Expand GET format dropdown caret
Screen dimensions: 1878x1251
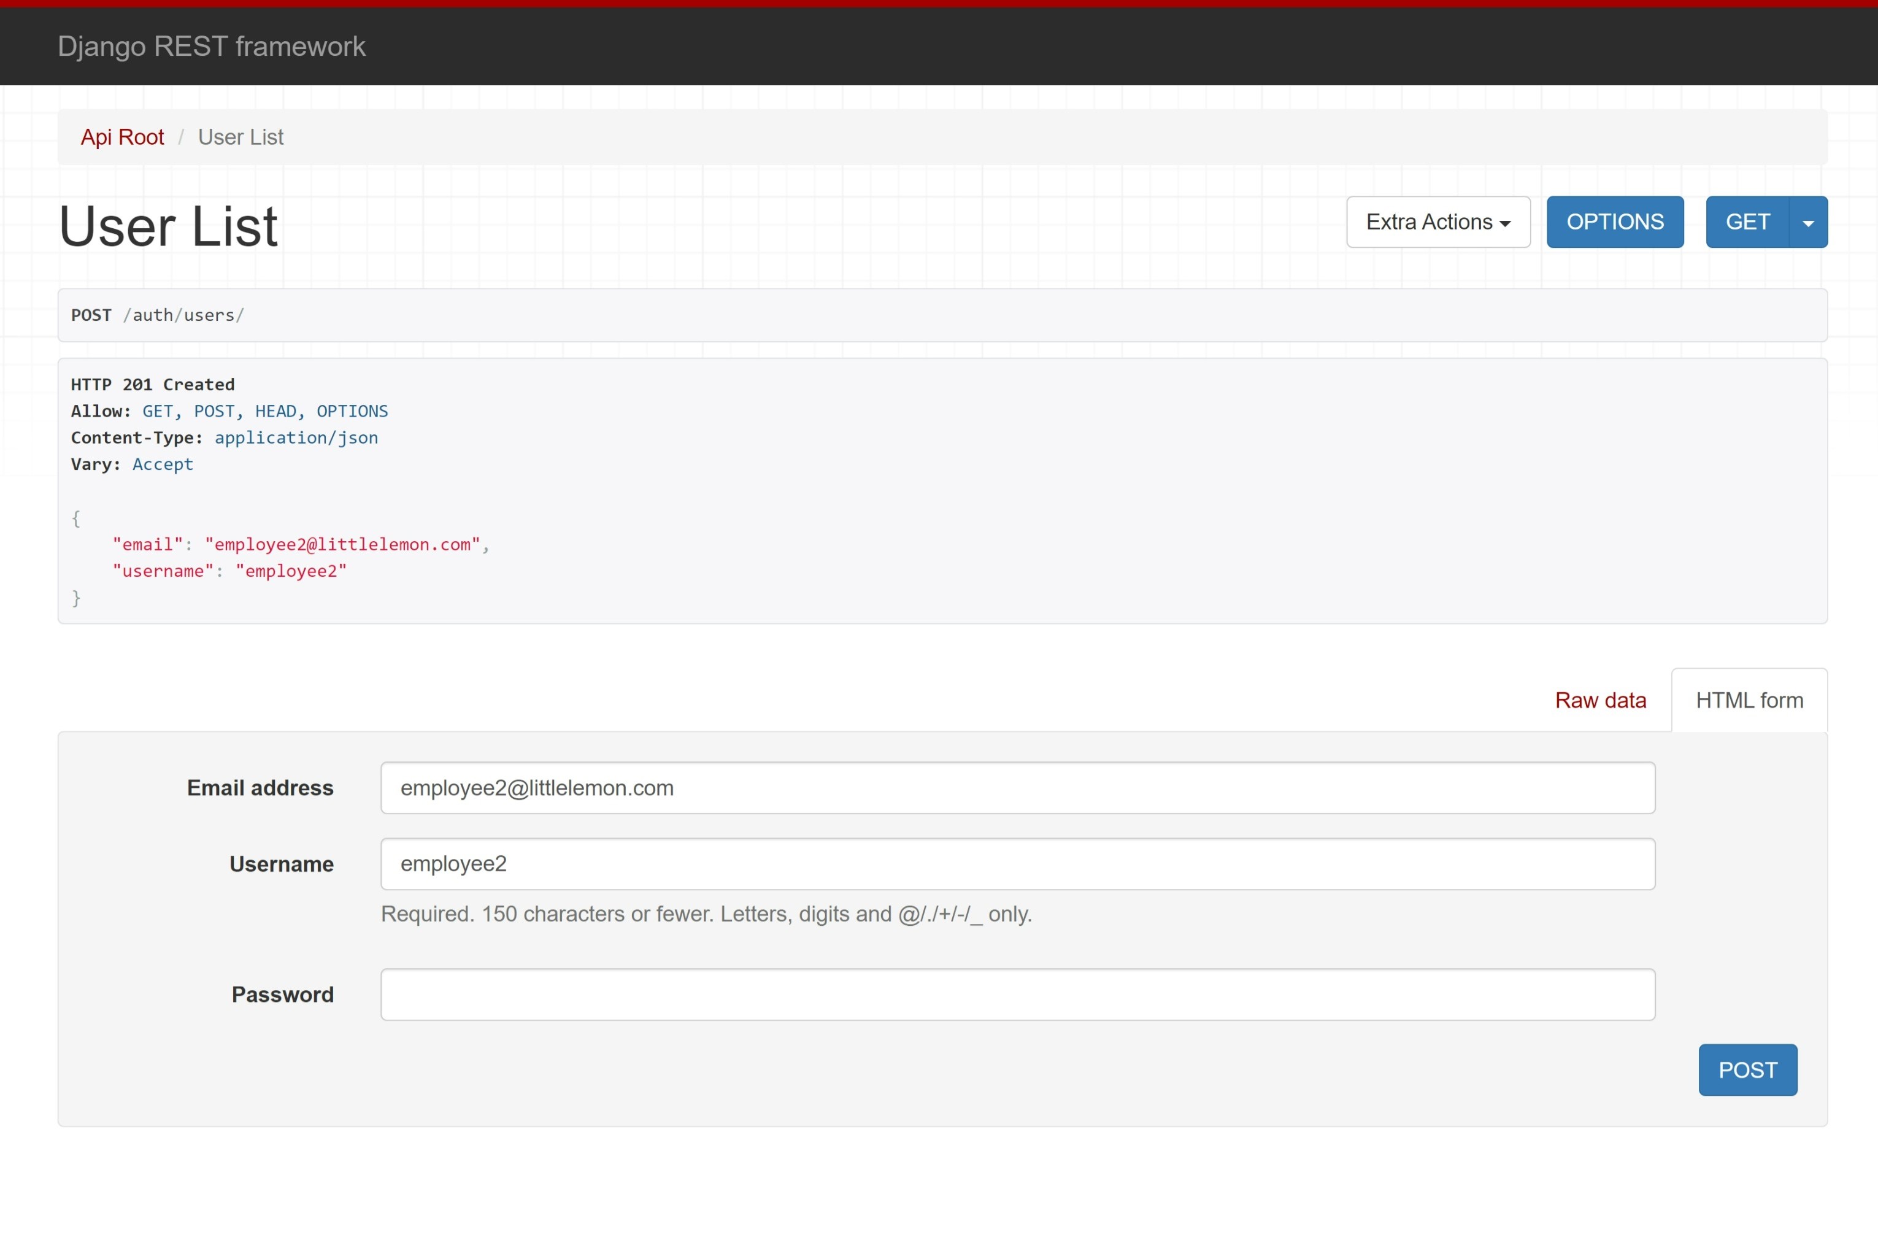pyautogui.click(x=1808, y=223)
